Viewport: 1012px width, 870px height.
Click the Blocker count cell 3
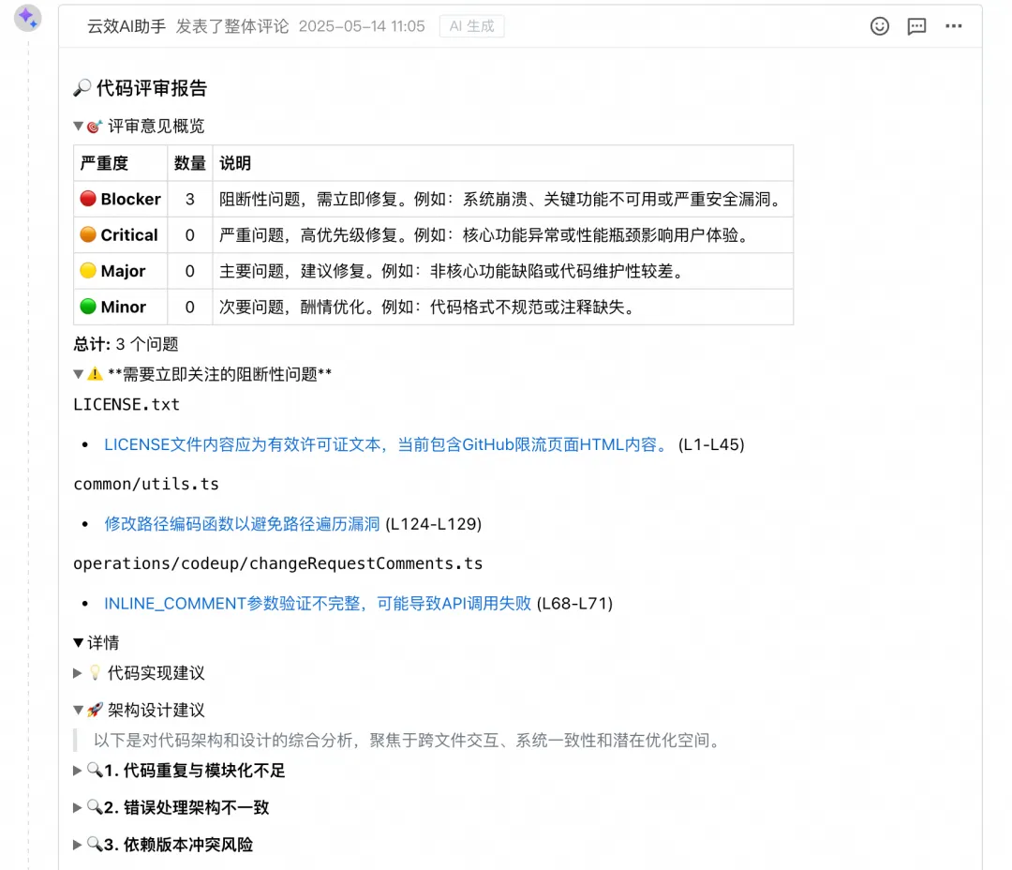[x=189, y=199]
